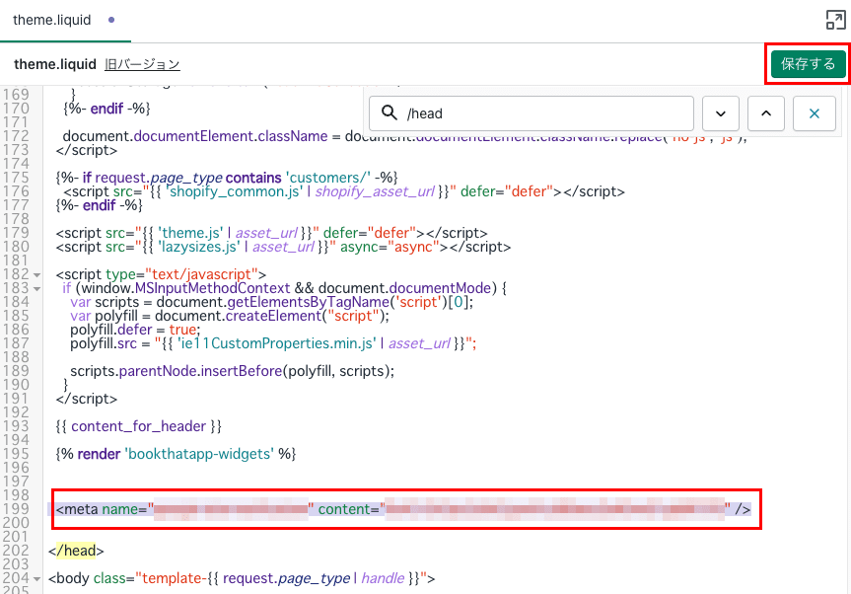The width and height of the screenshot is (851, 594).
Task: Click the unsaved changes dot on tab
Action: (111, 20)
